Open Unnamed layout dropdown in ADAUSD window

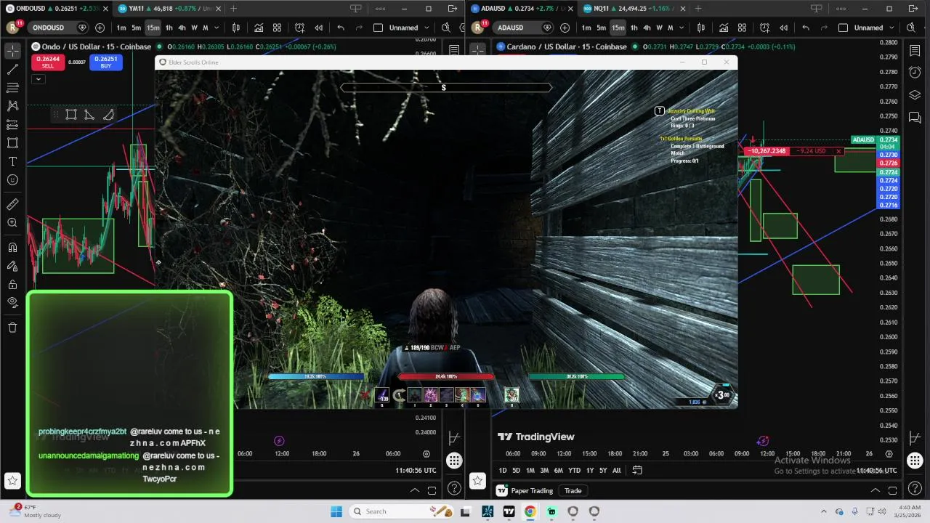(891, 28)
